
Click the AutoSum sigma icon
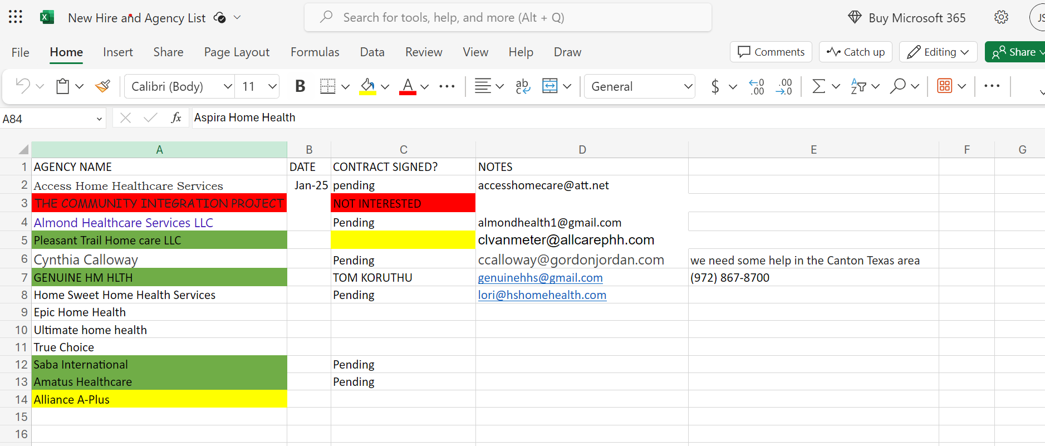[x=818, y=86]
